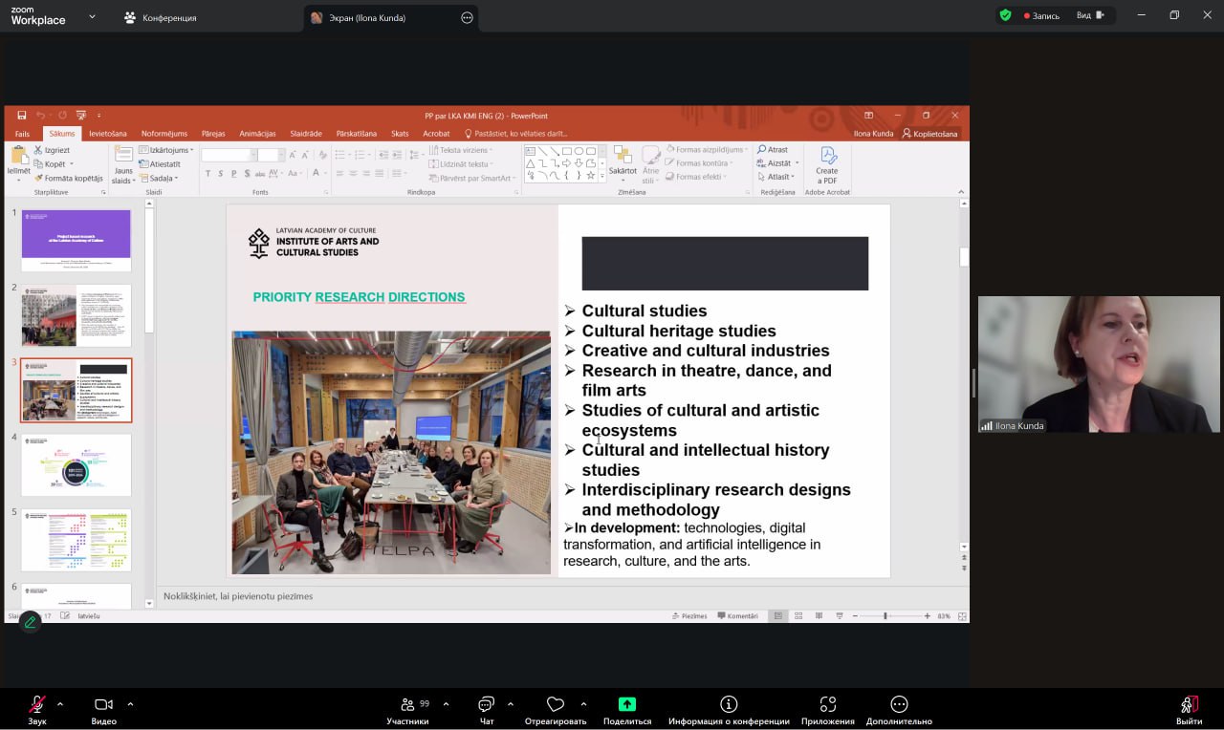Click the annotation pencil button
Screen dimensions: 1224x730
(x=30, y=622)
